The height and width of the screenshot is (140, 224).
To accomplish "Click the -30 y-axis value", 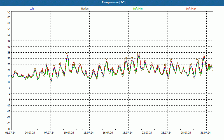I will [9, 129].
